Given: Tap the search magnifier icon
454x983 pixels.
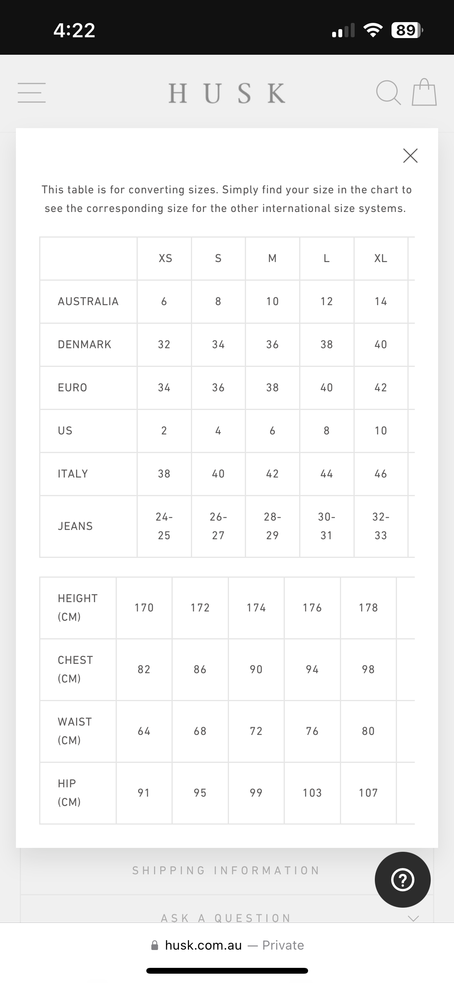Looking at the screenshot, I should tap(388, 92).
